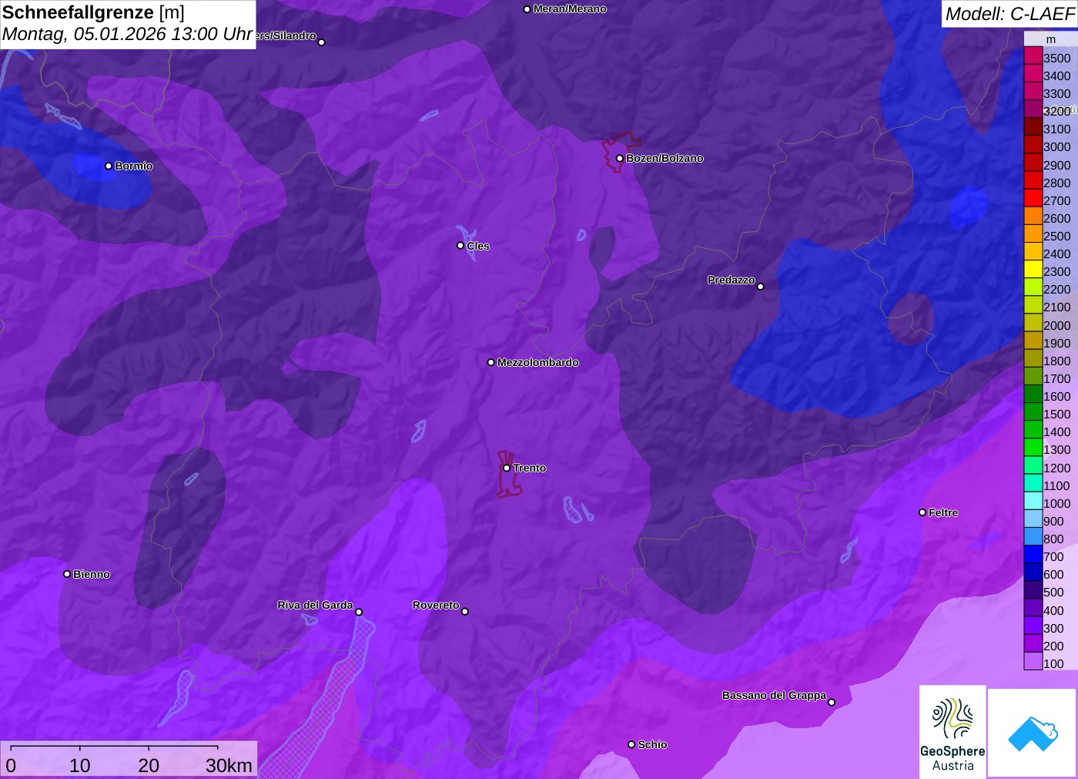Select the "1200" legend value

coord(1057,468)
